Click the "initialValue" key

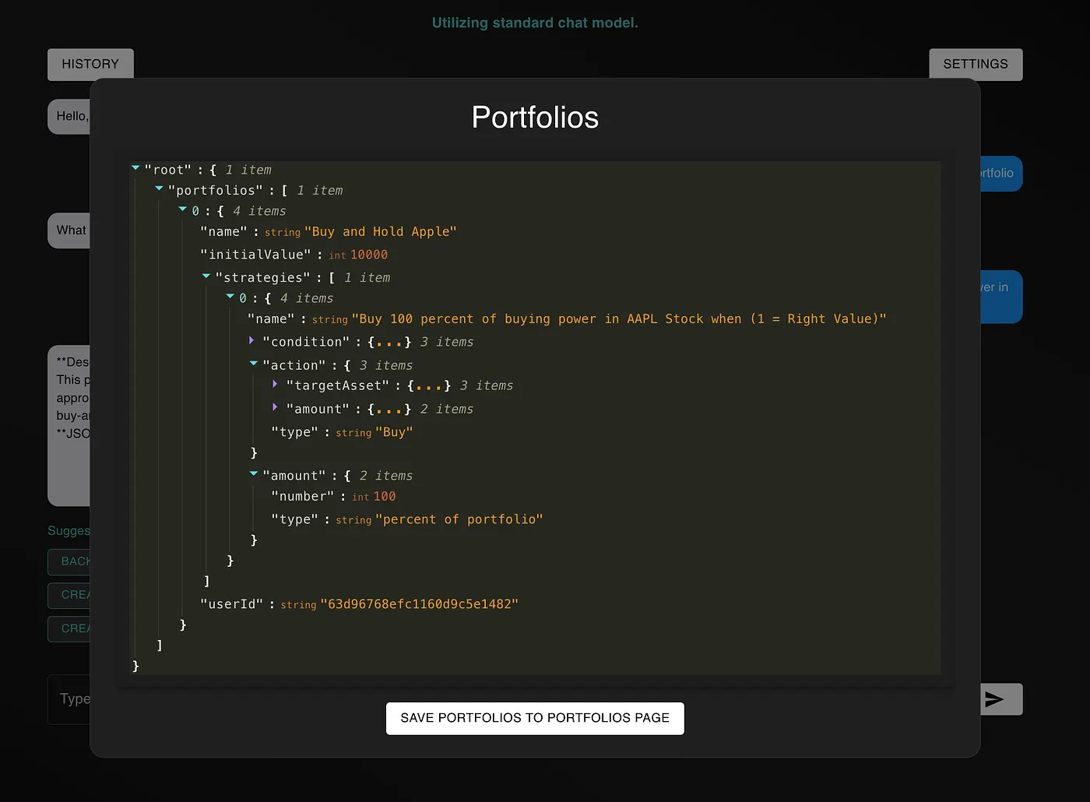(x=255, y=255)
